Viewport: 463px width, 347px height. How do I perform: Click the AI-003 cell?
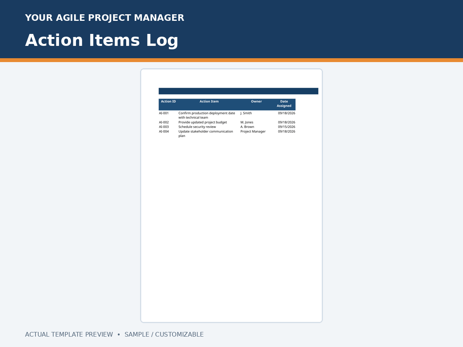point(164,127)
